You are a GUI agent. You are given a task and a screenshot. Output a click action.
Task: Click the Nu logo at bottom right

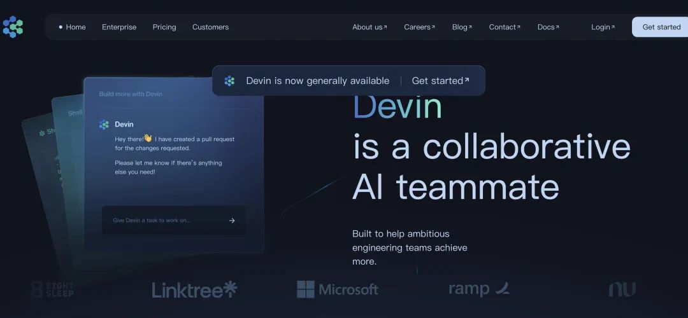622,289
